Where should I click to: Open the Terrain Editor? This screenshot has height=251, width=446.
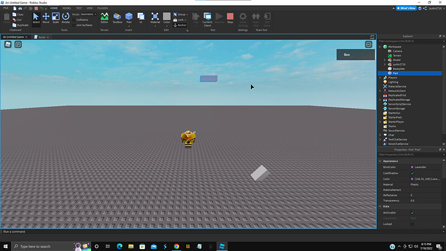tap(104, 18)
